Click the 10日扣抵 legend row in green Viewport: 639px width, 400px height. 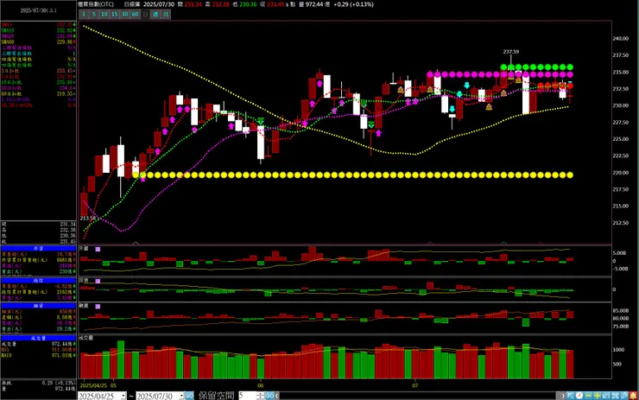38,82
